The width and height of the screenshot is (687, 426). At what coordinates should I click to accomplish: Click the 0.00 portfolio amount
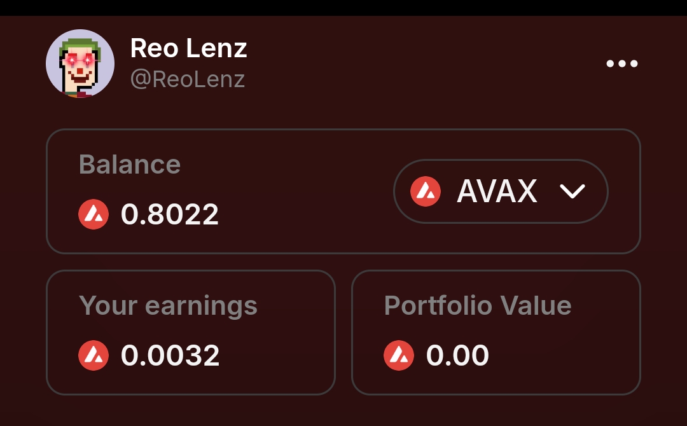point(457,356)
